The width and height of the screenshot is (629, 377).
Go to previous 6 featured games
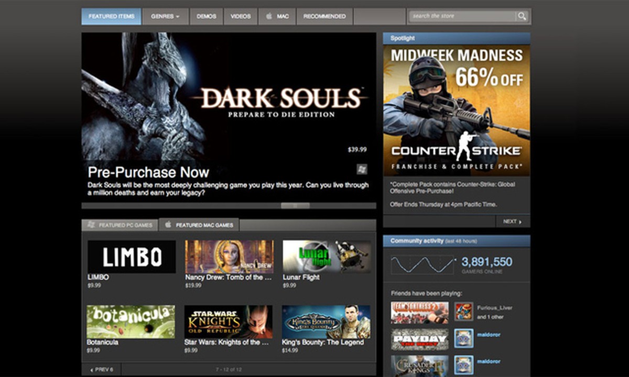coord(101,370)
